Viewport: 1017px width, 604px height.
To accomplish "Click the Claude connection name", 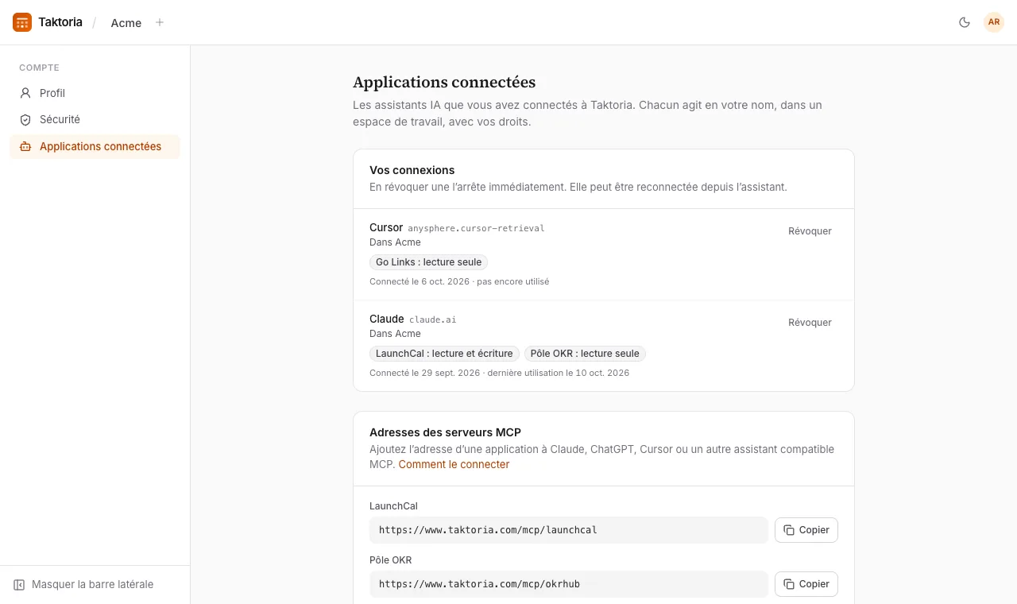I will click(x=387, y=319).
